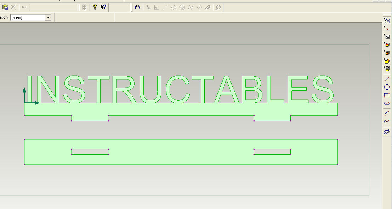Select the Trim figure tool
This screenshot has height=209, width=392.
(387, 132)
